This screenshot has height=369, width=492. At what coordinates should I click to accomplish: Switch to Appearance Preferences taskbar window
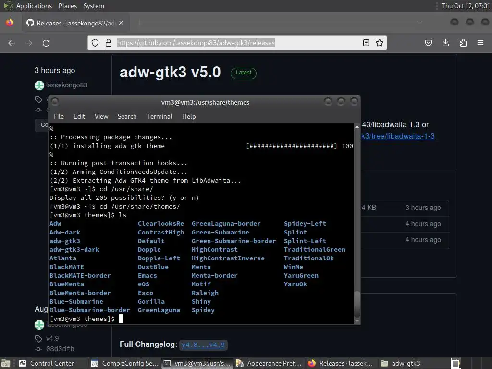click(x=269, y=363)
